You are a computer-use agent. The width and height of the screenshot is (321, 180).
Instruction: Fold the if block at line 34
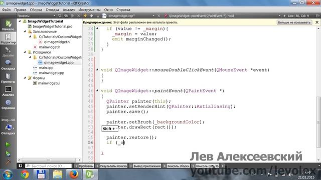pos(97,28)
